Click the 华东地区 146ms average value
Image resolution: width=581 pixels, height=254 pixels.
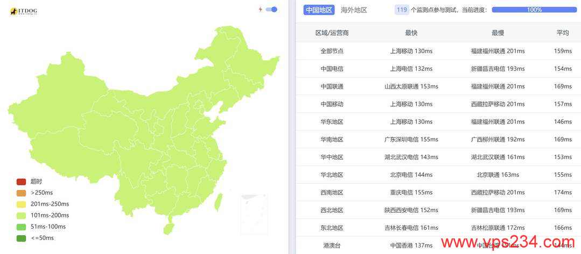(x=563, y=122)
